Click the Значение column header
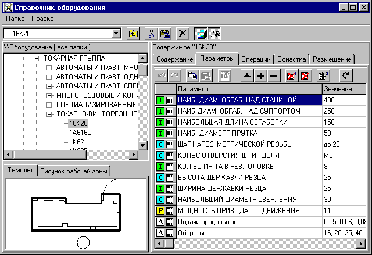The image size is (372, 255). pos(344,89)
